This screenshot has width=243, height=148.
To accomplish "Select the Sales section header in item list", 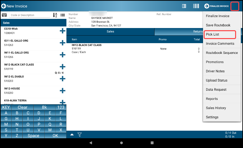I will tap(33, 23).
